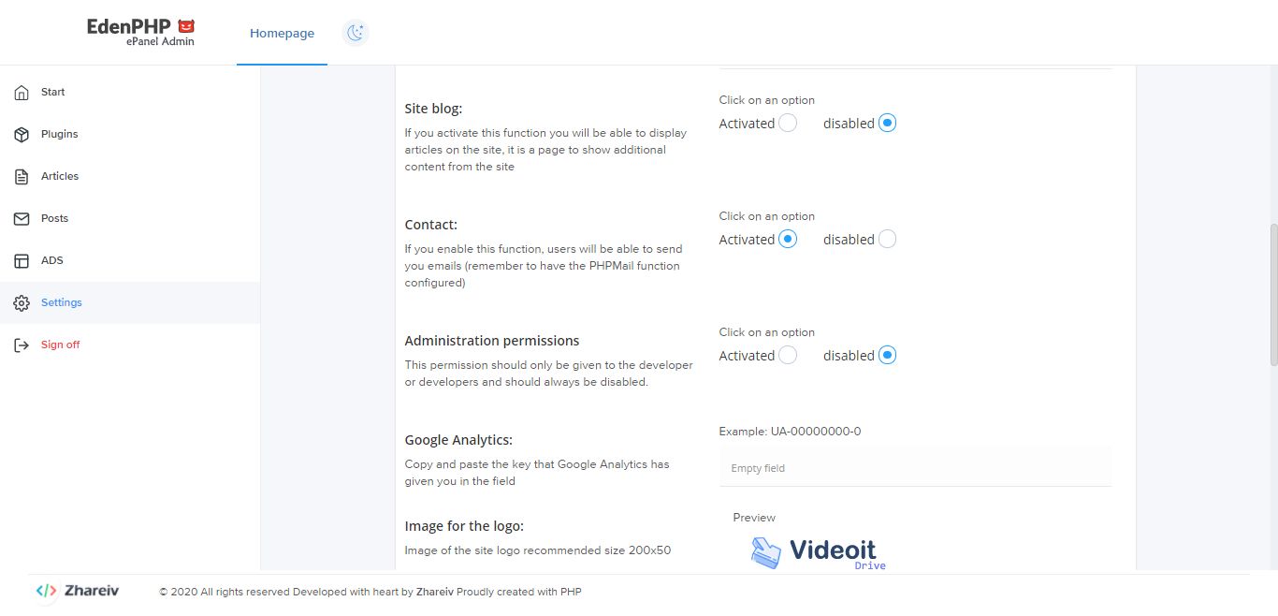The image size is (1278, 616).
Task: Click the Sign off exit icon
Action: pyautogui.click(x=22, y=345)
